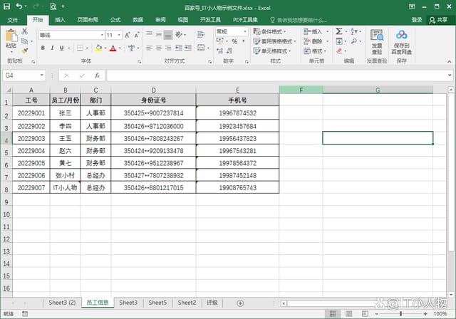Click the 共享 share button

click(440, 20)
